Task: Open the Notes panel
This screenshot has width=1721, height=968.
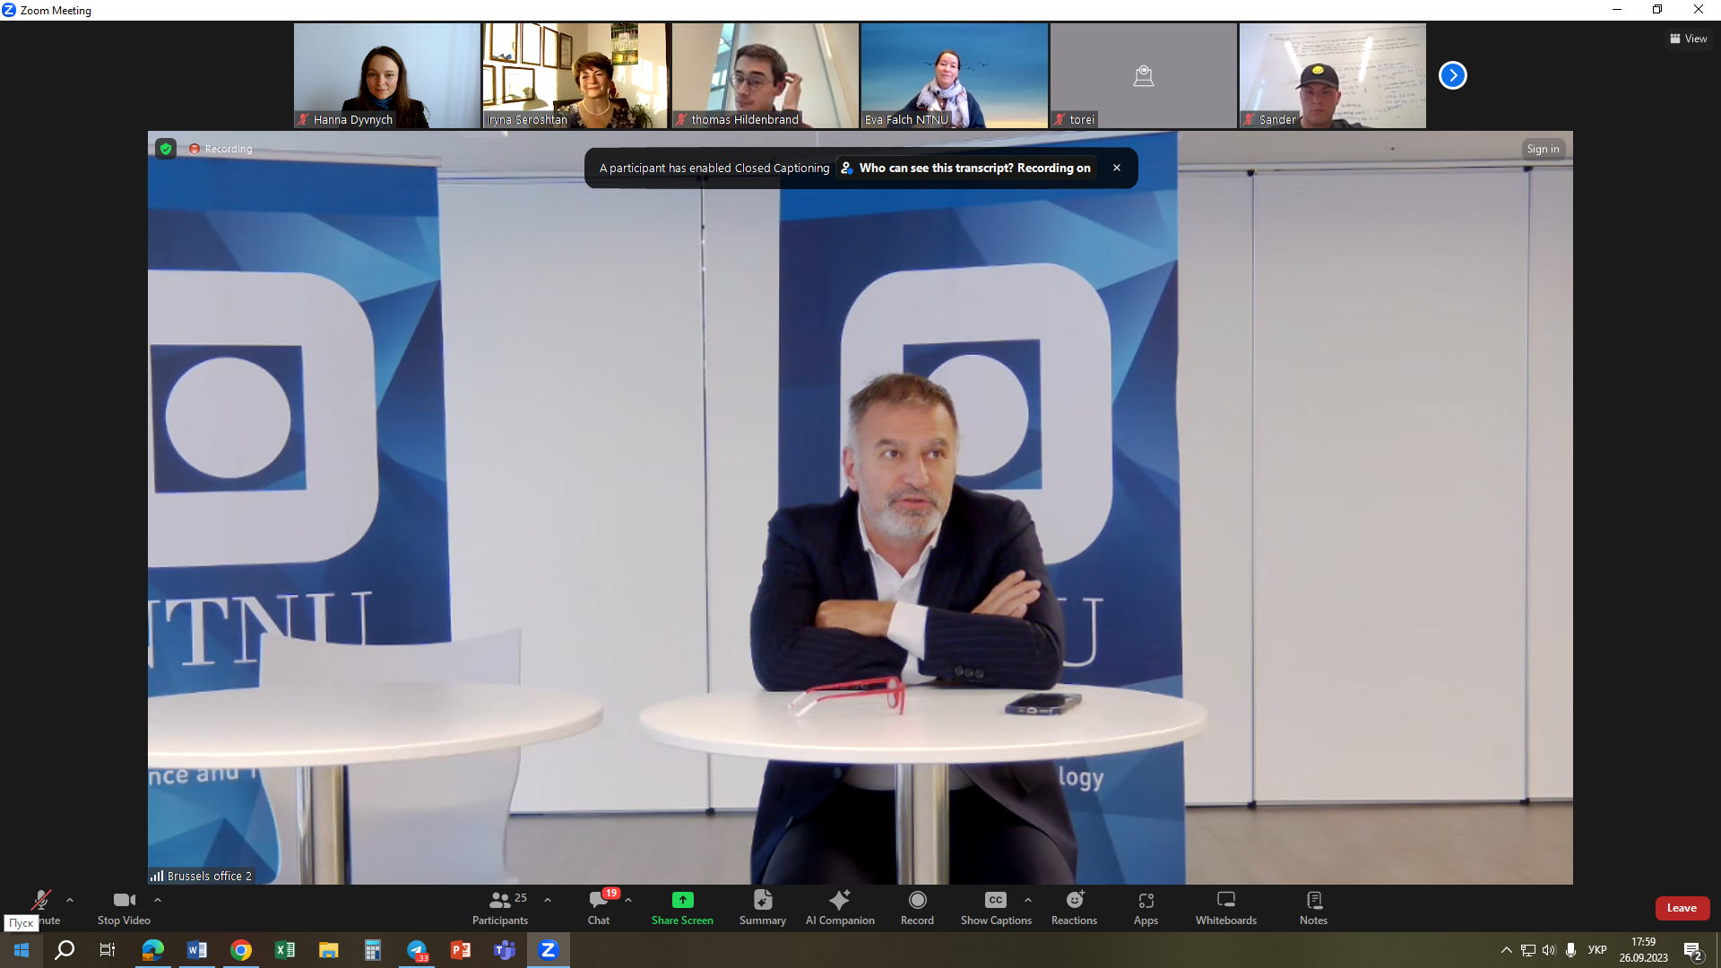Action: pyautogui.click(x=1313, y=906)
